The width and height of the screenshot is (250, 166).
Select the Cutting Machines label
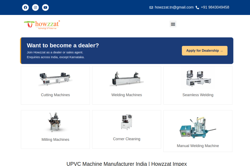tap(55, 95)
